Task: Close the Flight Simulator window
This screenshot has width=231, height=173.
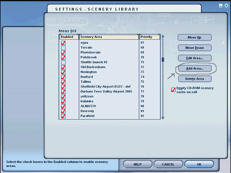Action: (226, 6)
